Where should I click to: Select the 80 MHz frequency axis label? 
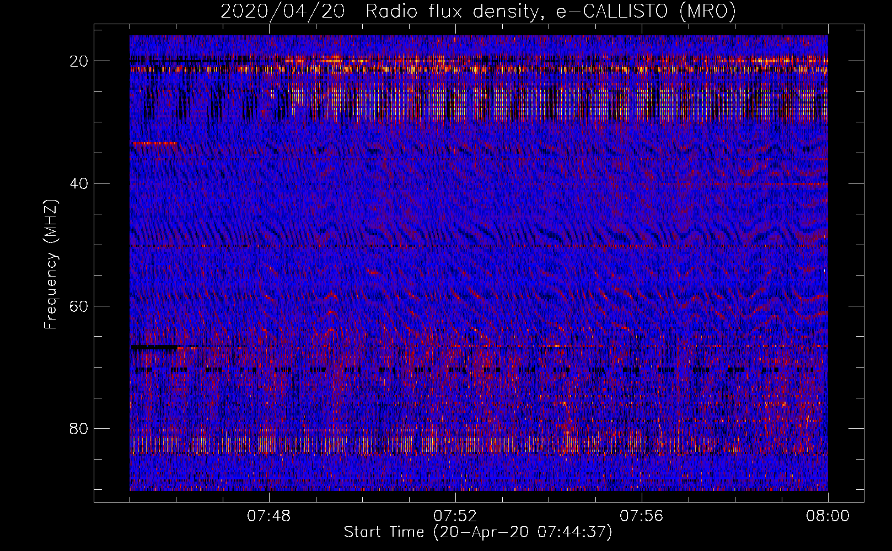click(79, 428)
